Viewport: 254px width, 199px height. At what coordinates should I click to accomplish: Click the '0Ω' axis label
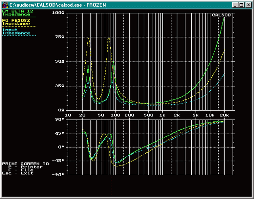pos(61,110)
